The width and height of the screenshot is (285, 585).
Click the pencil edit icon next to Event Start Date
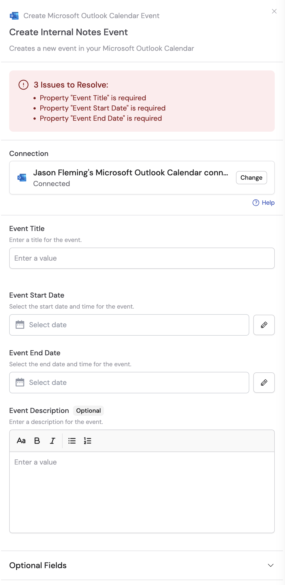(264, 325)
